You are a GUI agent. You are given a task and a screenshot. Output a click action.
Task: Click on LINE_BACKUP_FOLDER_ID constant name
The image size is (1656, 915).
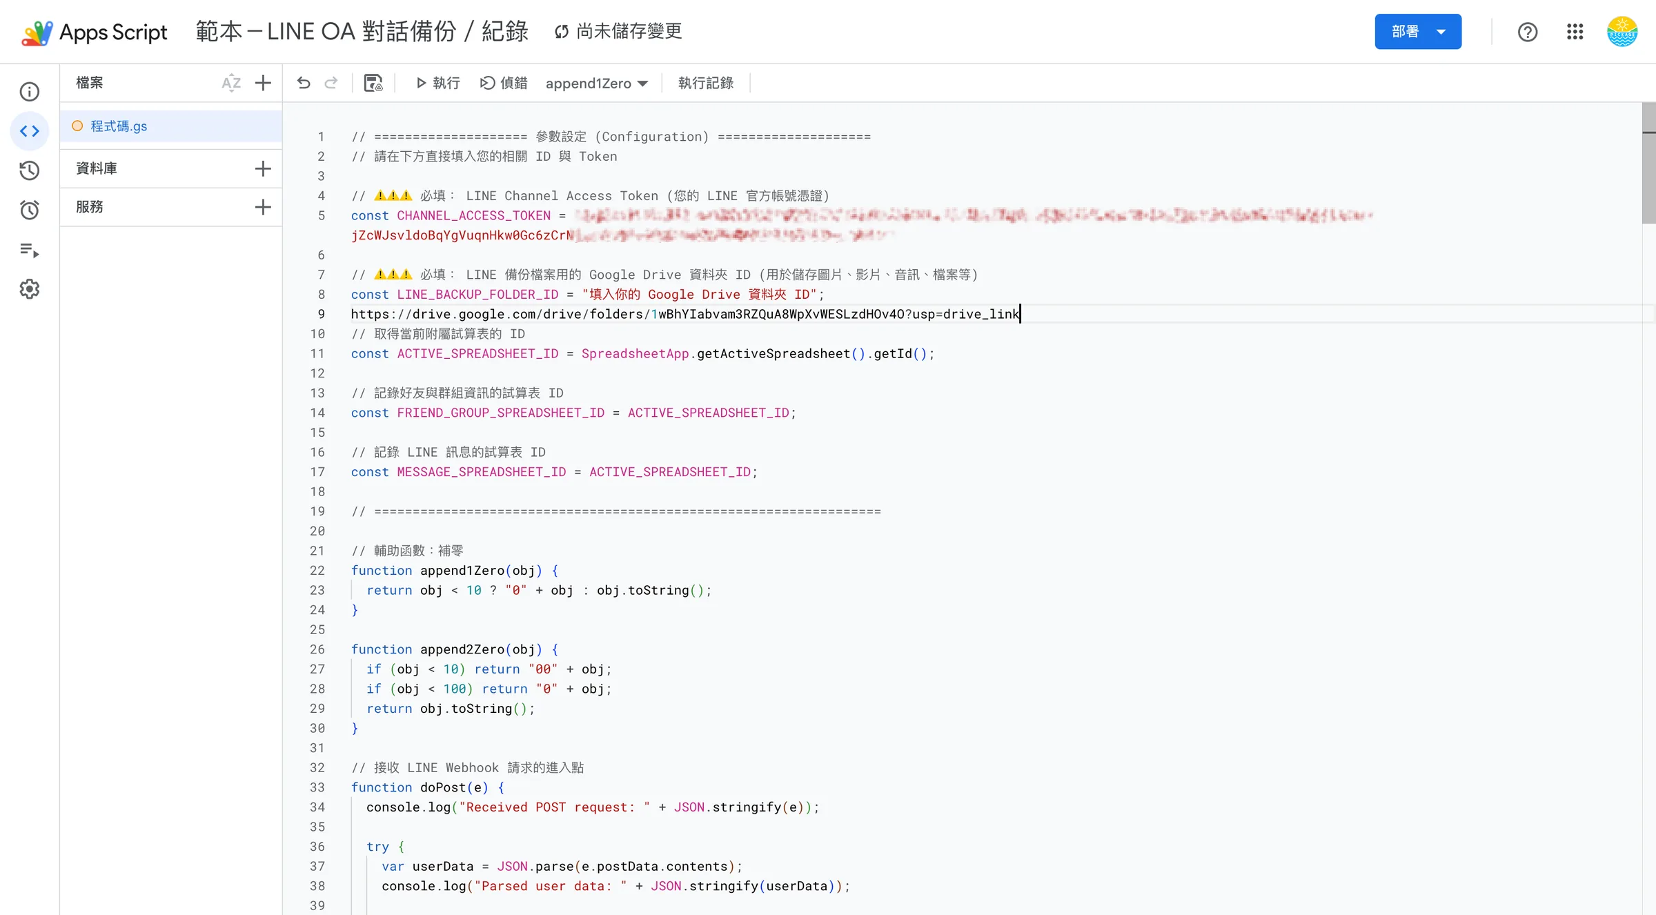pos(477,295)
